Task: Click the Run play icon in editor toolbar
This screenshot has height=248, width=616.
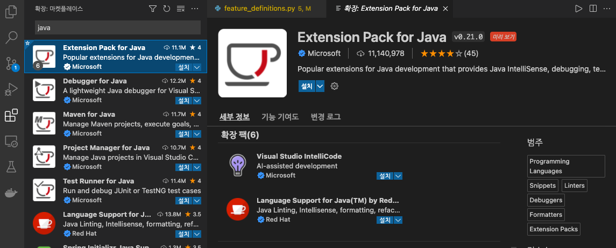Action: tap(578, 8)
